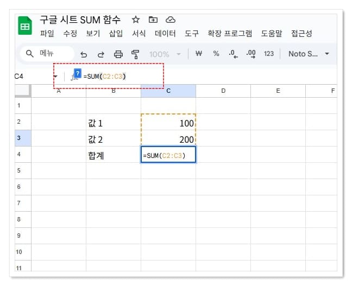The image size is (352, 286).
Task: Open the 123 more formats button
Action: [269, 54]
